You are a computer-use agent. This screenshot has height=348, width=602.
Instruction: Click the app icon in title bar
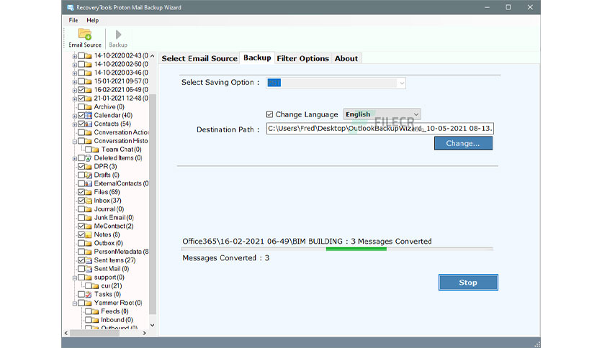70,7
